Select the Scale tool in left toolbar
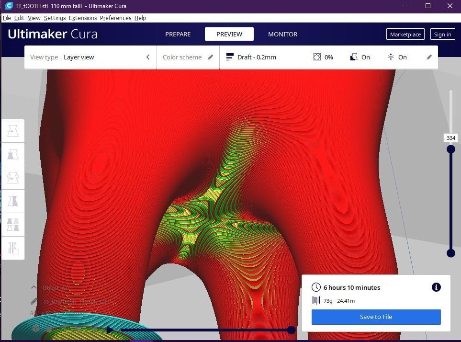 13,154
